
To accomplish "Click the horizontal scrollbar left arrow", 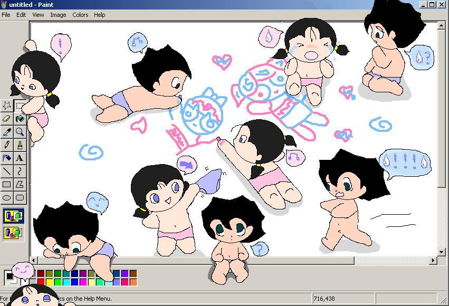I will (34, 260).
